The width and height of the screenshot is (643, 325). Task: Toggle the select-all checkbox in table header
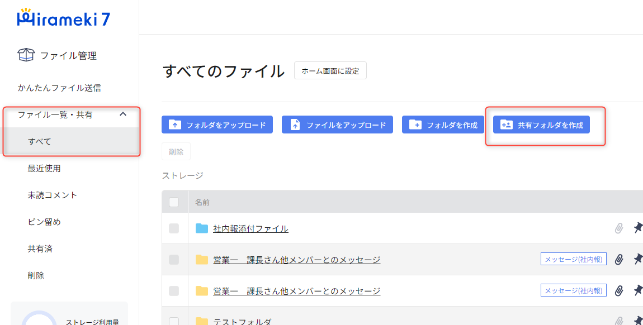click(x=174, y=202)
